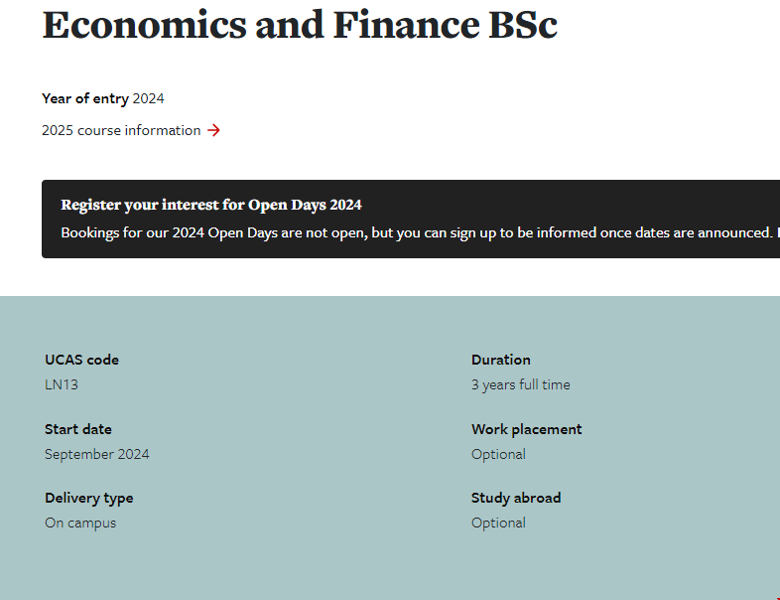
Task: Click the UCAS code label
Action: (81, 360)
